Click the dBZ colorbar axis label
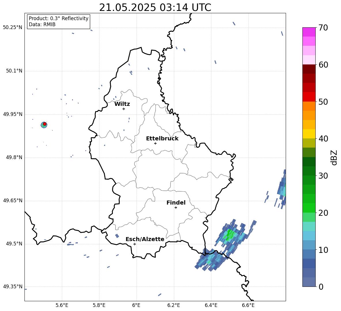The width and height of the screenshot is (341, 311). (334, 157)
